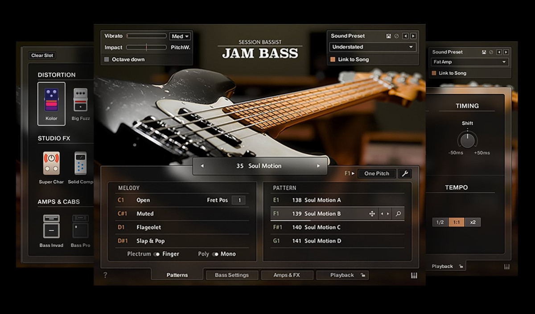Select the Kolor distortion pedal

click(x=51, y=104)
